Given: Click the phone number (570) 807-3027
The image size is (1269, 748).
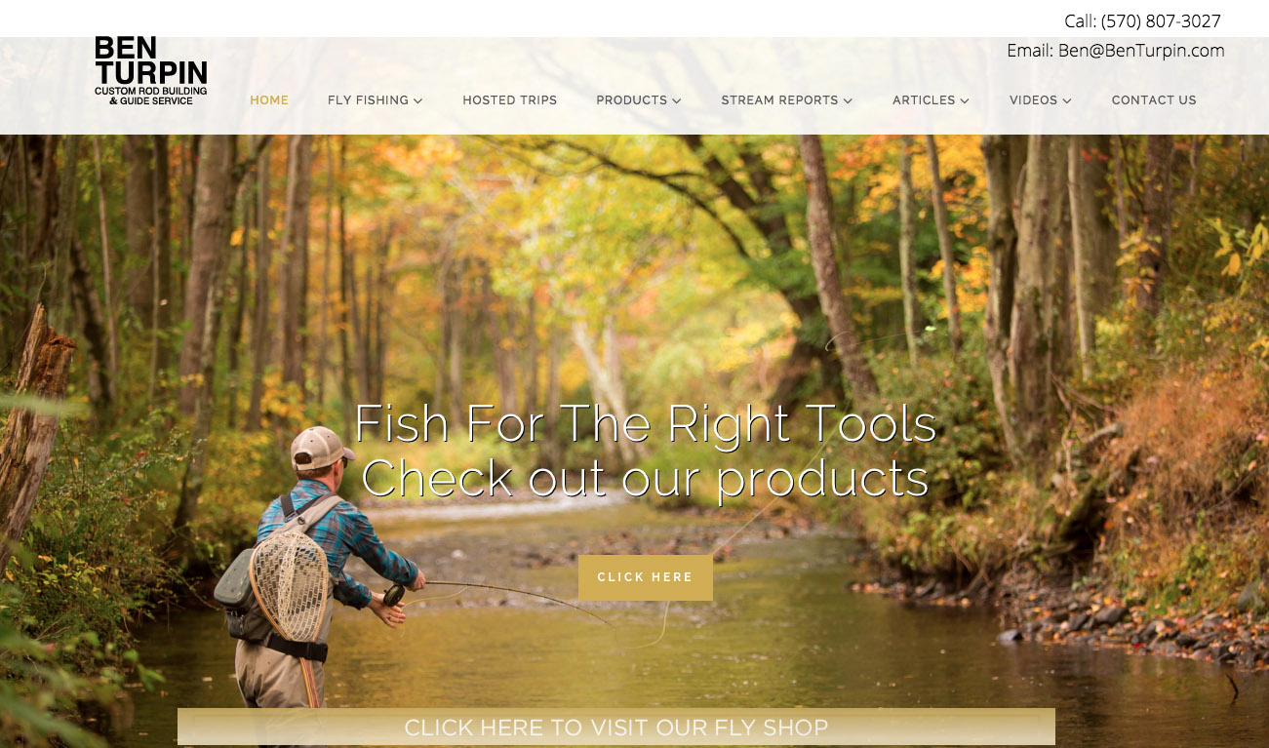Looking at the screenshot, I should point(1161,21).
